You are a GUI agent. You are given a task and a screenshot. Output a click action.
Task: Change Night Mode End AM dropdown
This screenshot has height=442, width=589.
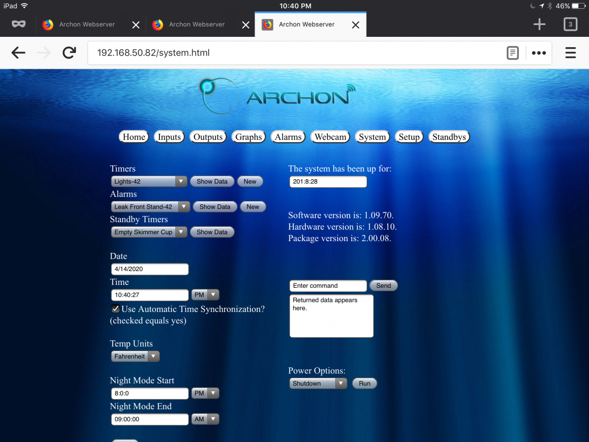coord(205,419)
